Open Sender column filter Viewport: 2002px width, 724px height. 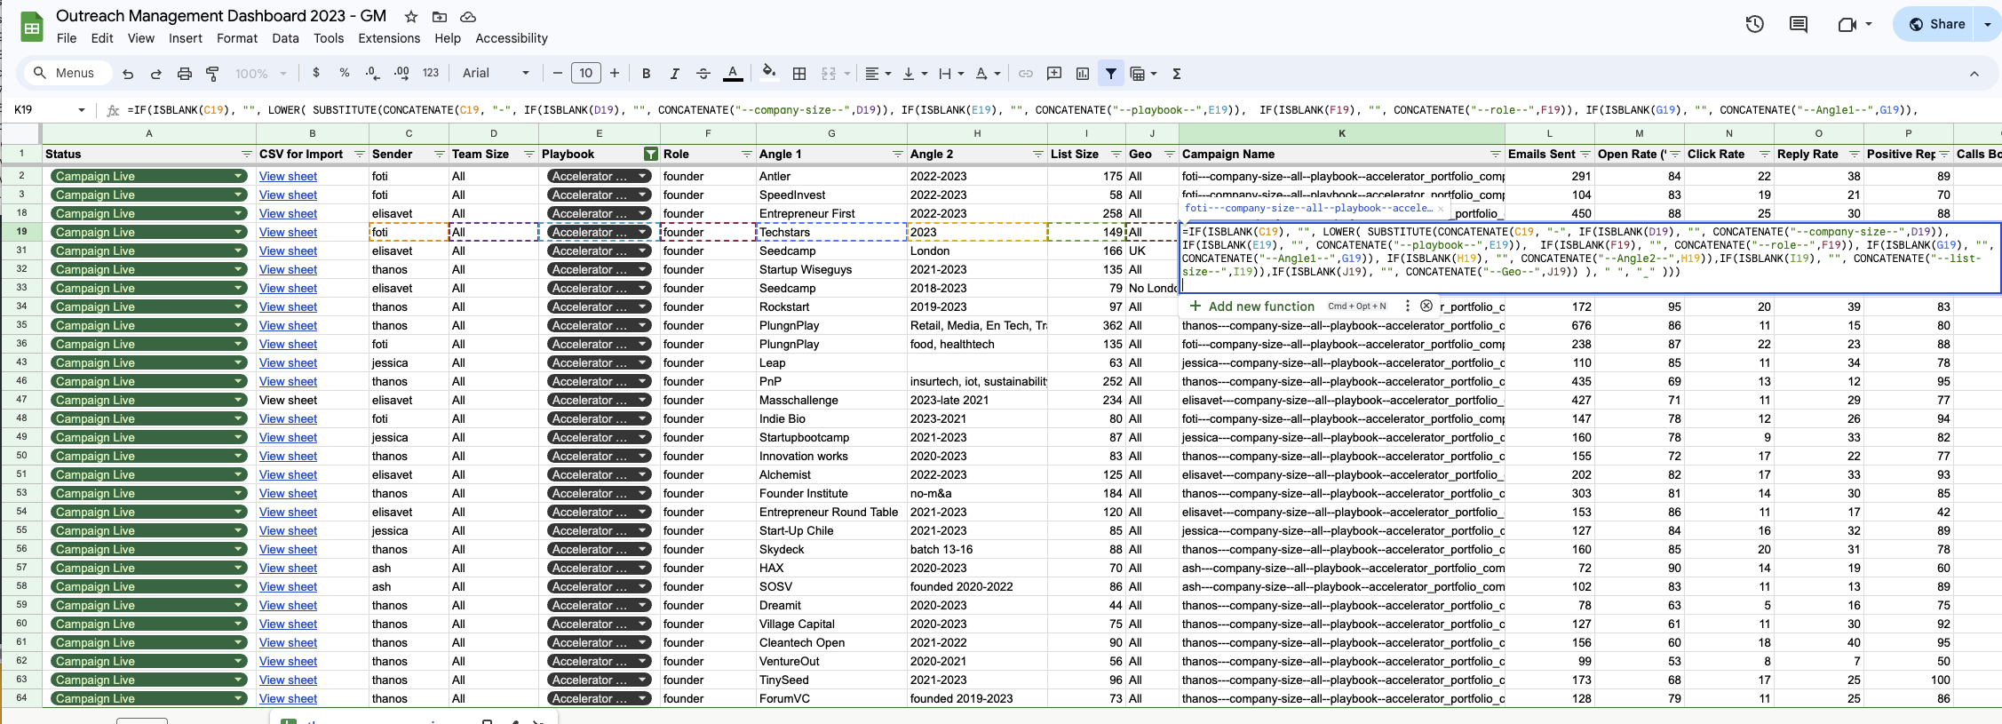point(439,155)
